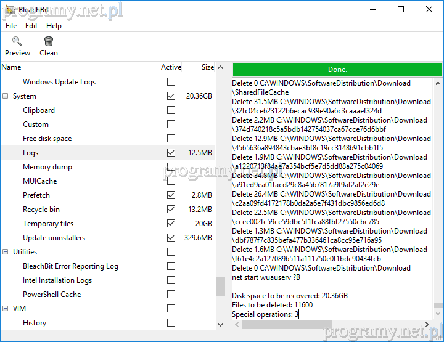The width and height of the screenshot is (444, 342).
Task: Click the cleaner list vertical scrollbar thumb
Action: point(220,287)
